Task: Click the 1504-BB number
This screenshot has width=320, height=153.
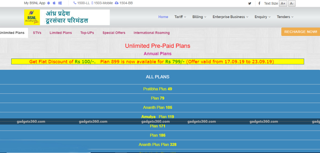Action: point(124,3)
